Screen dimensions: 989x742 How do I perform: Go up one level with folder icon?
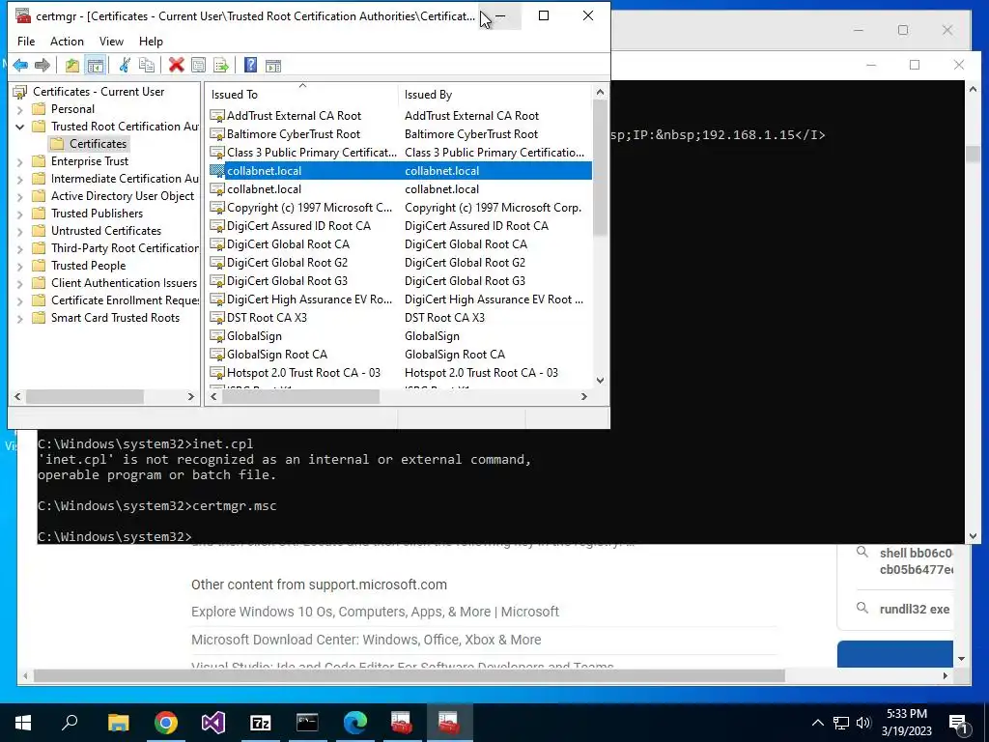click(72, 65)
